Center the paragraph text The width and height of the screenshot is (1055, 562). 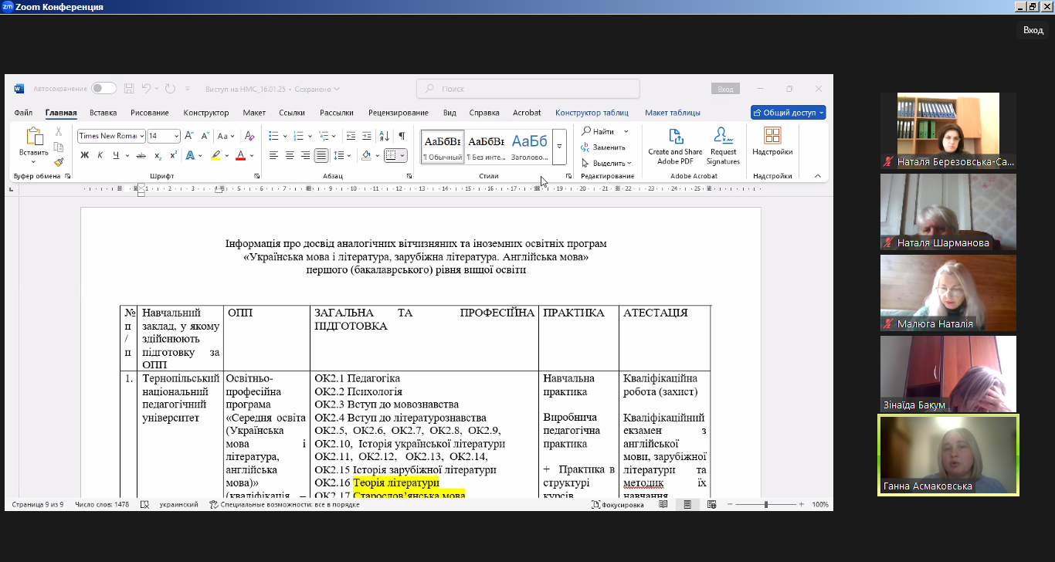click(x=290, y=155)
